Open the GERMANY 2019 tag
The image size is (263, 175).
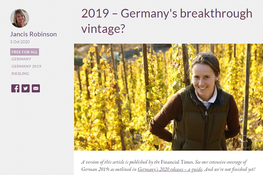26,66
